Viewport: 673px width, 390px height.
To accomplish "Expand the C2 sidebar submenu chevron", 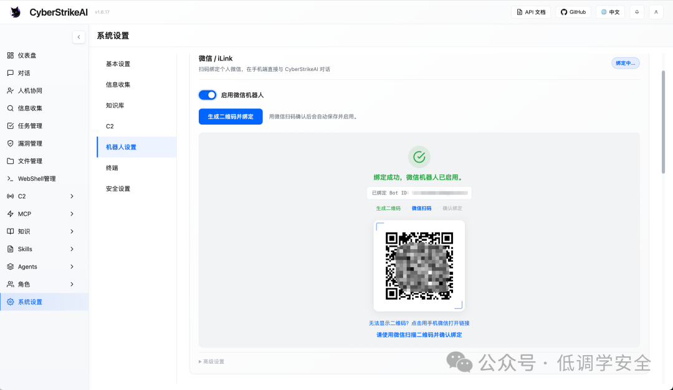I will coord(72,196).
